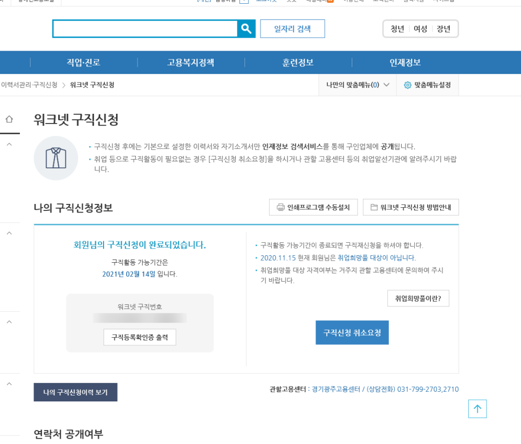The height and width of the screenshot is (444, 521).
Task: Click the 연락처 공개여부 heading
Action: pyautogui.click(x=68, y=434)
